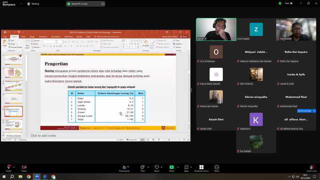Open the Replace dropdown in Editing group

pos(178,44)
